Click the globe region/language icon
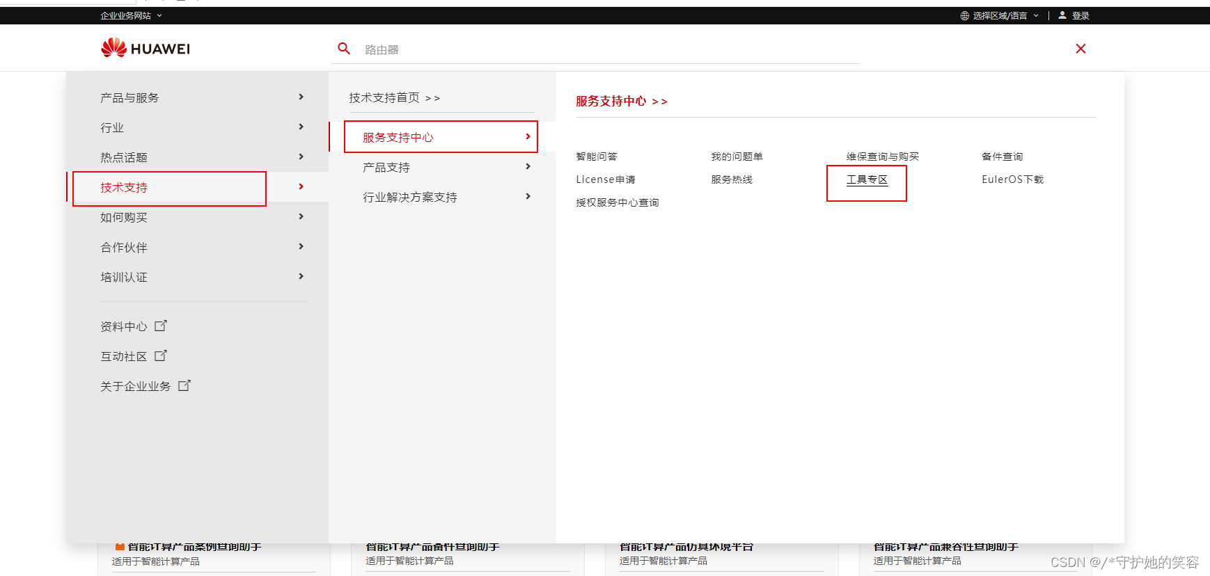The width and height of the screenshot is (1210, 576). coord(964,15)
